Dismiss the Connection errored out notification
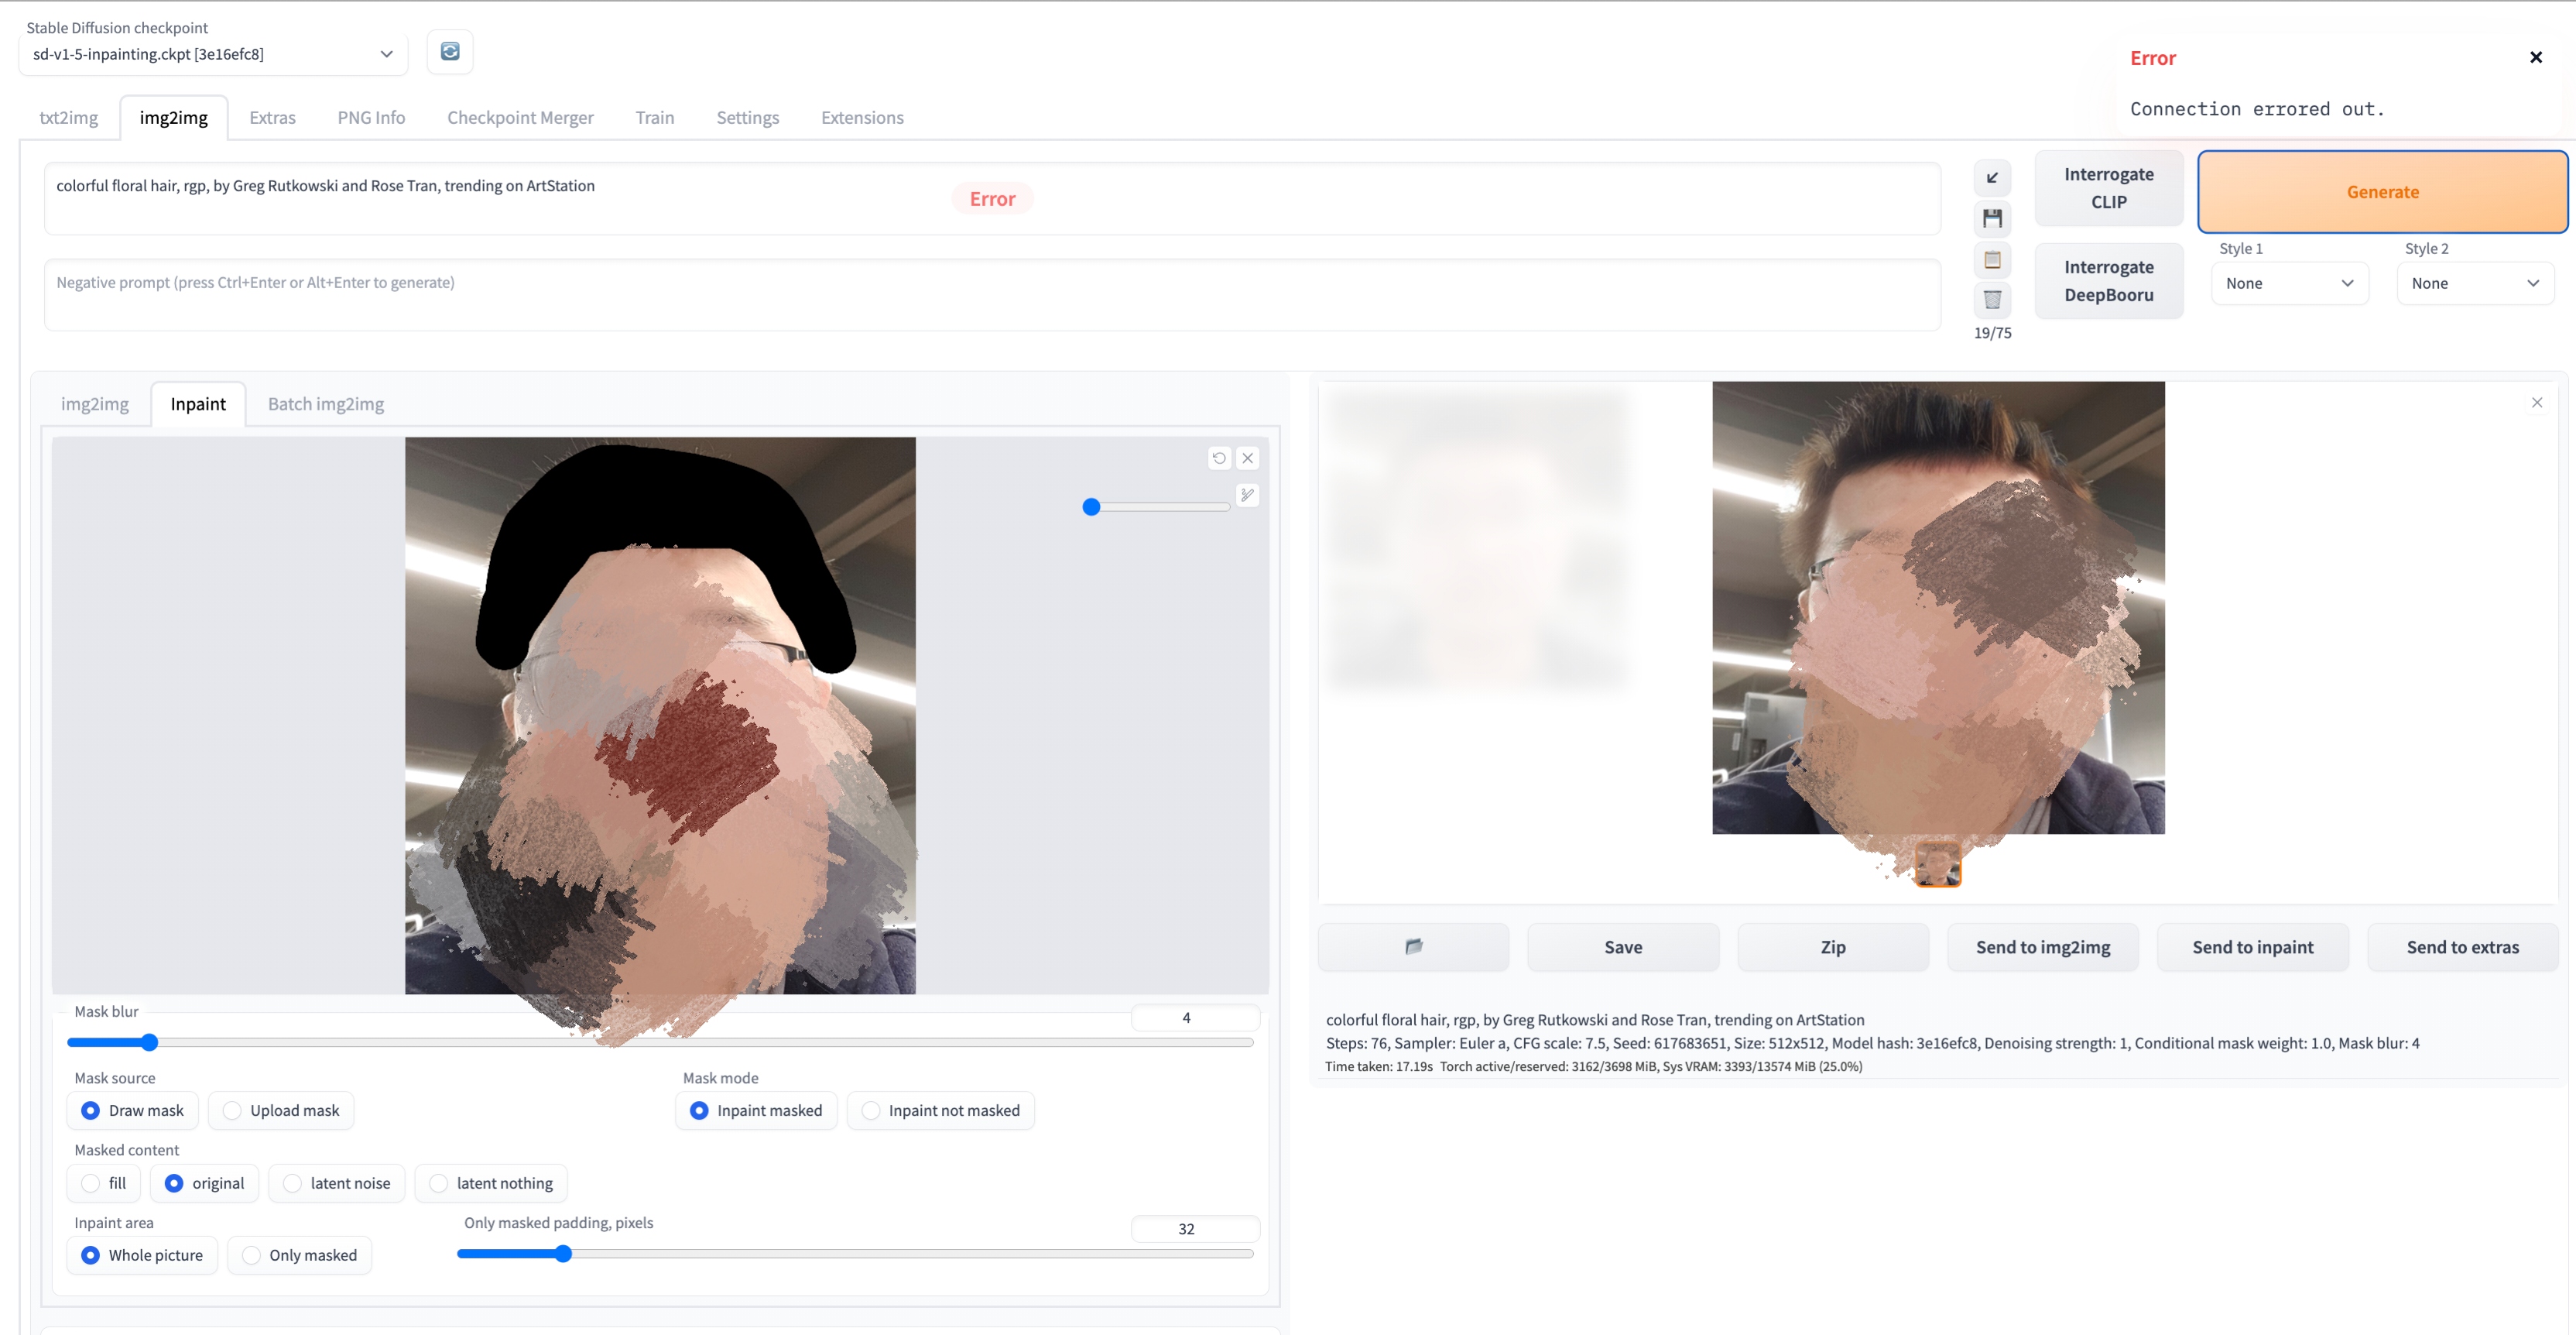Viewport: 2576px width, 1335px height. [x=2535, y=58]
